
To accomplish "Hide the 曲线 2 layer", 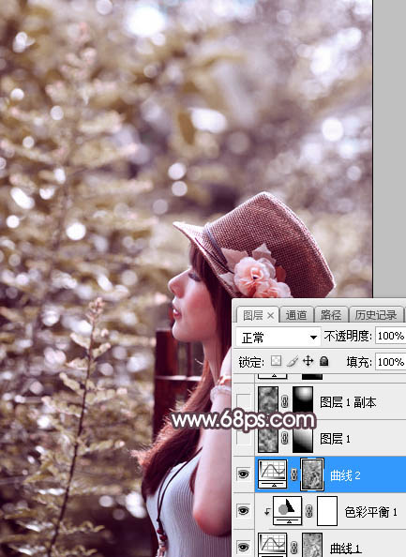I will click(x=243, y=474).
